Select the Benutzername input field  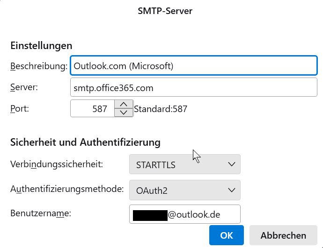click(x=184, y=214)
